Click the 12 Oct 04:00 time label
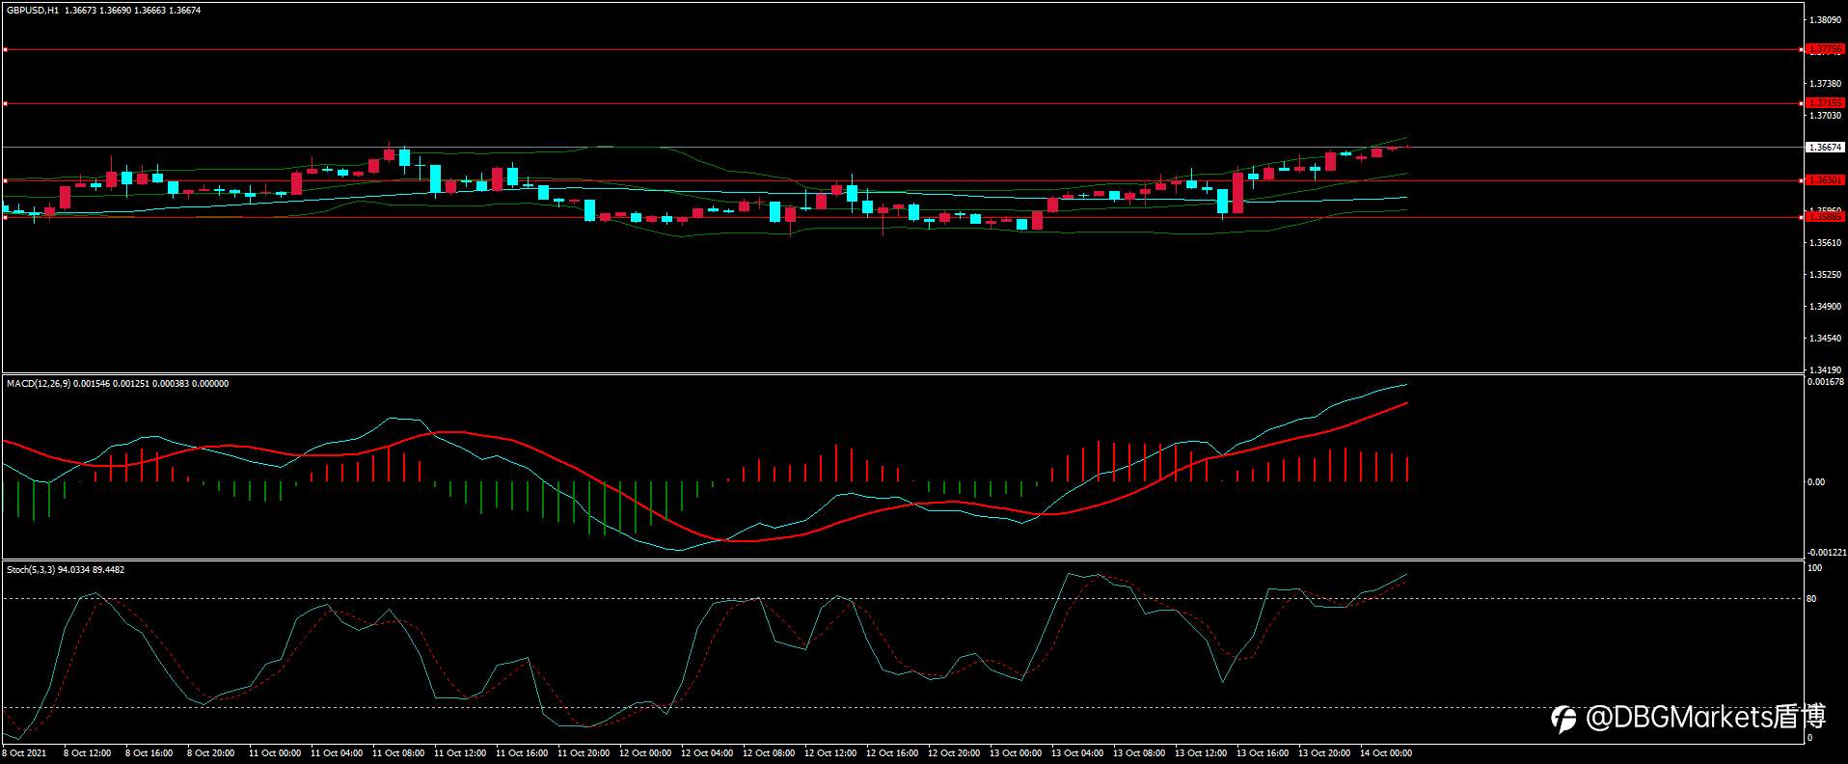1848x764 pixels. [x=706, y=753]
